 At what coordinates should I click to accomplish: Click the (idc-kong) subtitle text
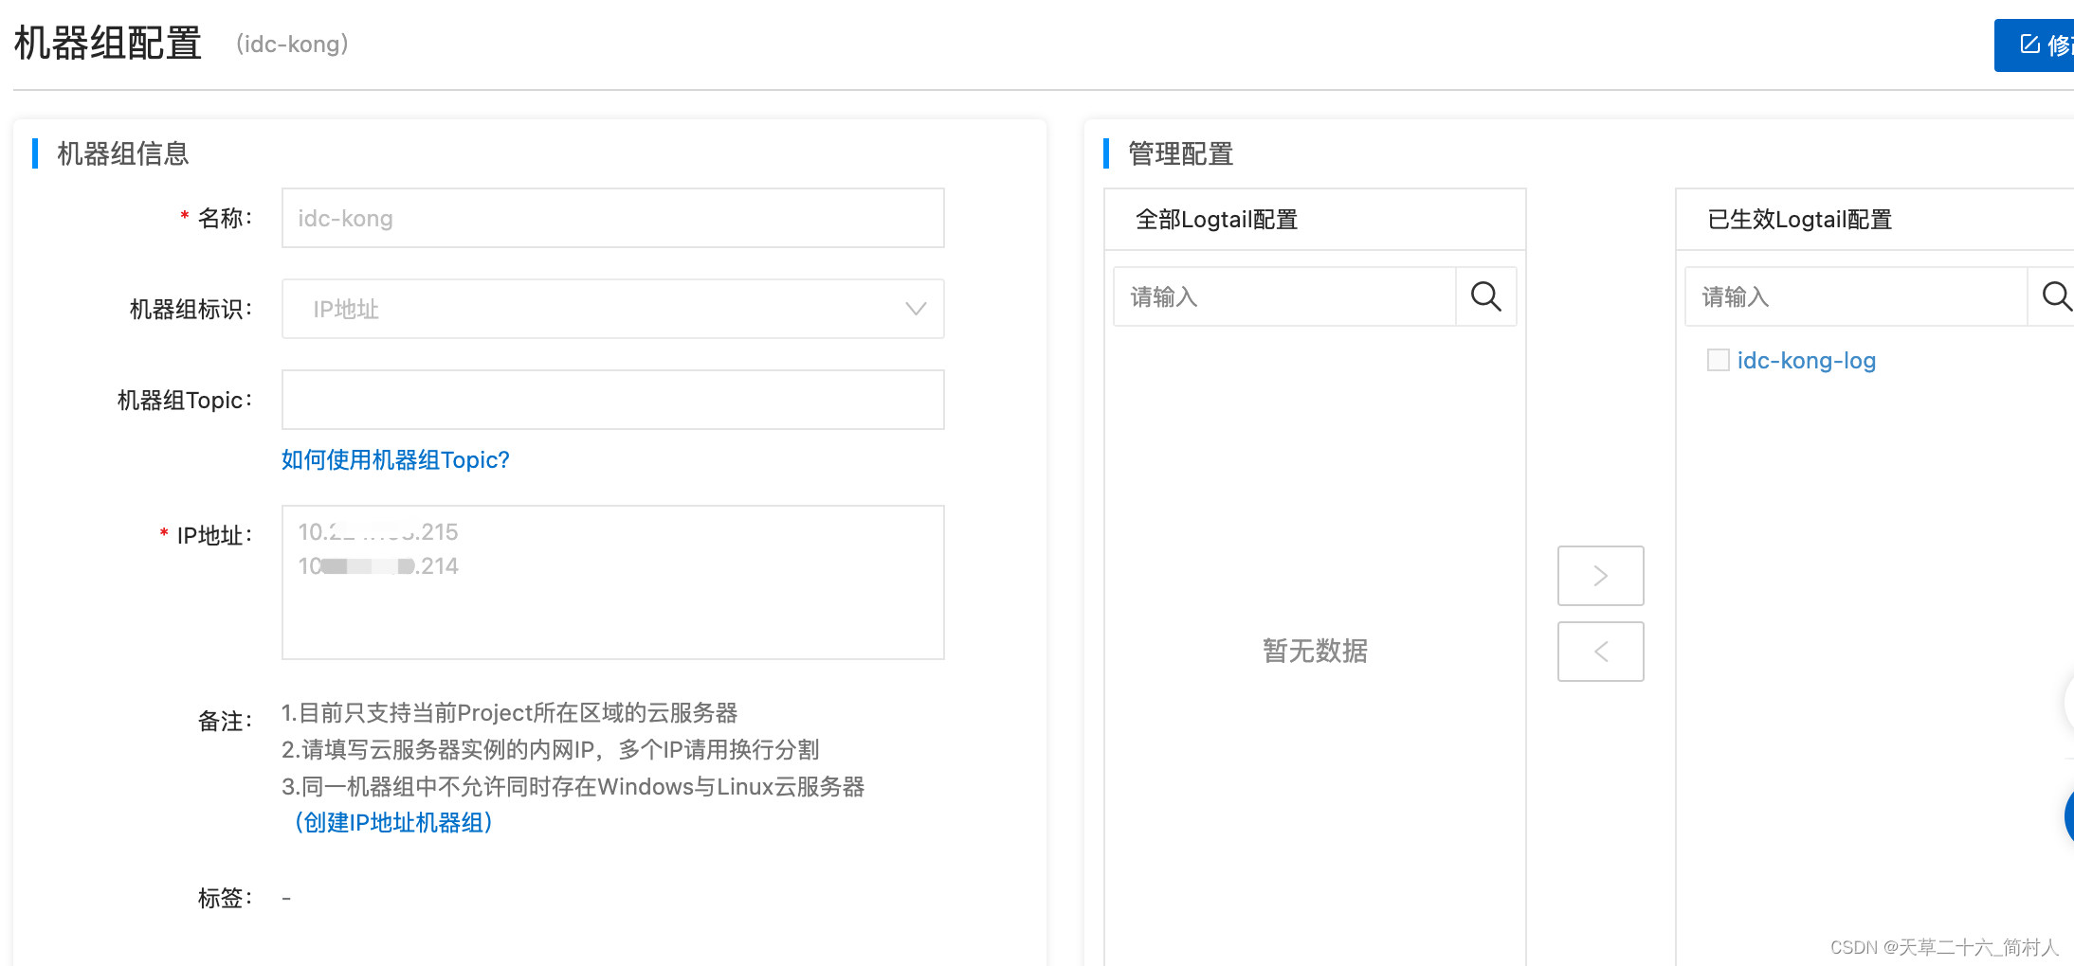(x=292, y=45)
